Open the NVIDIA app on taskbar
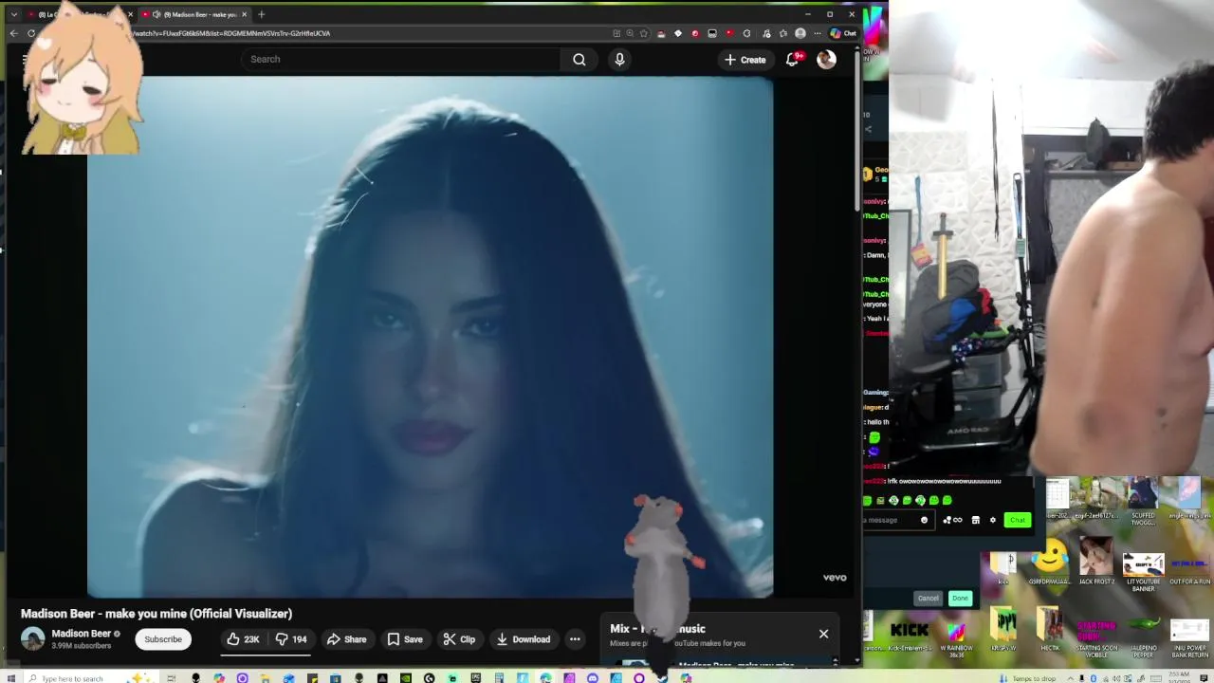The height and width of the screenshot is (683, 1214). [406, 677]
